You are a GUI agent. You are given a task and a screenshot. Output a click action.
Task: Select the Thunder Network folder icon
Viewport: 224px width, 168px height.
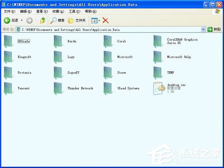[58, 88]
